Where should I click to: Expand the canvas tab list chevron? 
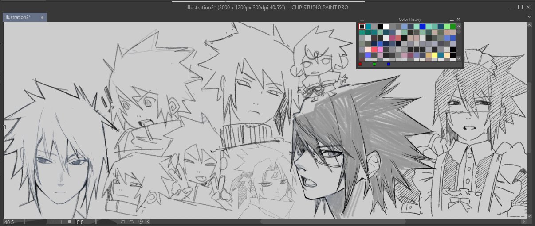point(530,17)
